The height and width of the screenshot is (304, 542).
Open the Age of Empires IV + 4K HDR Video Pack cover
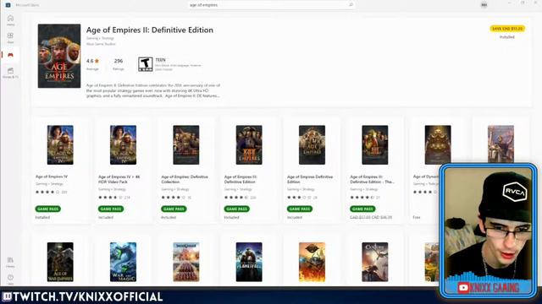coord(123,144)
